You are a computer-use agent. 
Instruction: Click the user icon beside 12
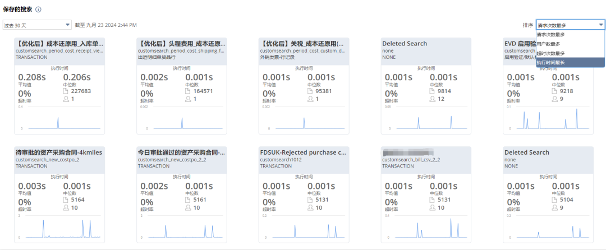[433, 99]
